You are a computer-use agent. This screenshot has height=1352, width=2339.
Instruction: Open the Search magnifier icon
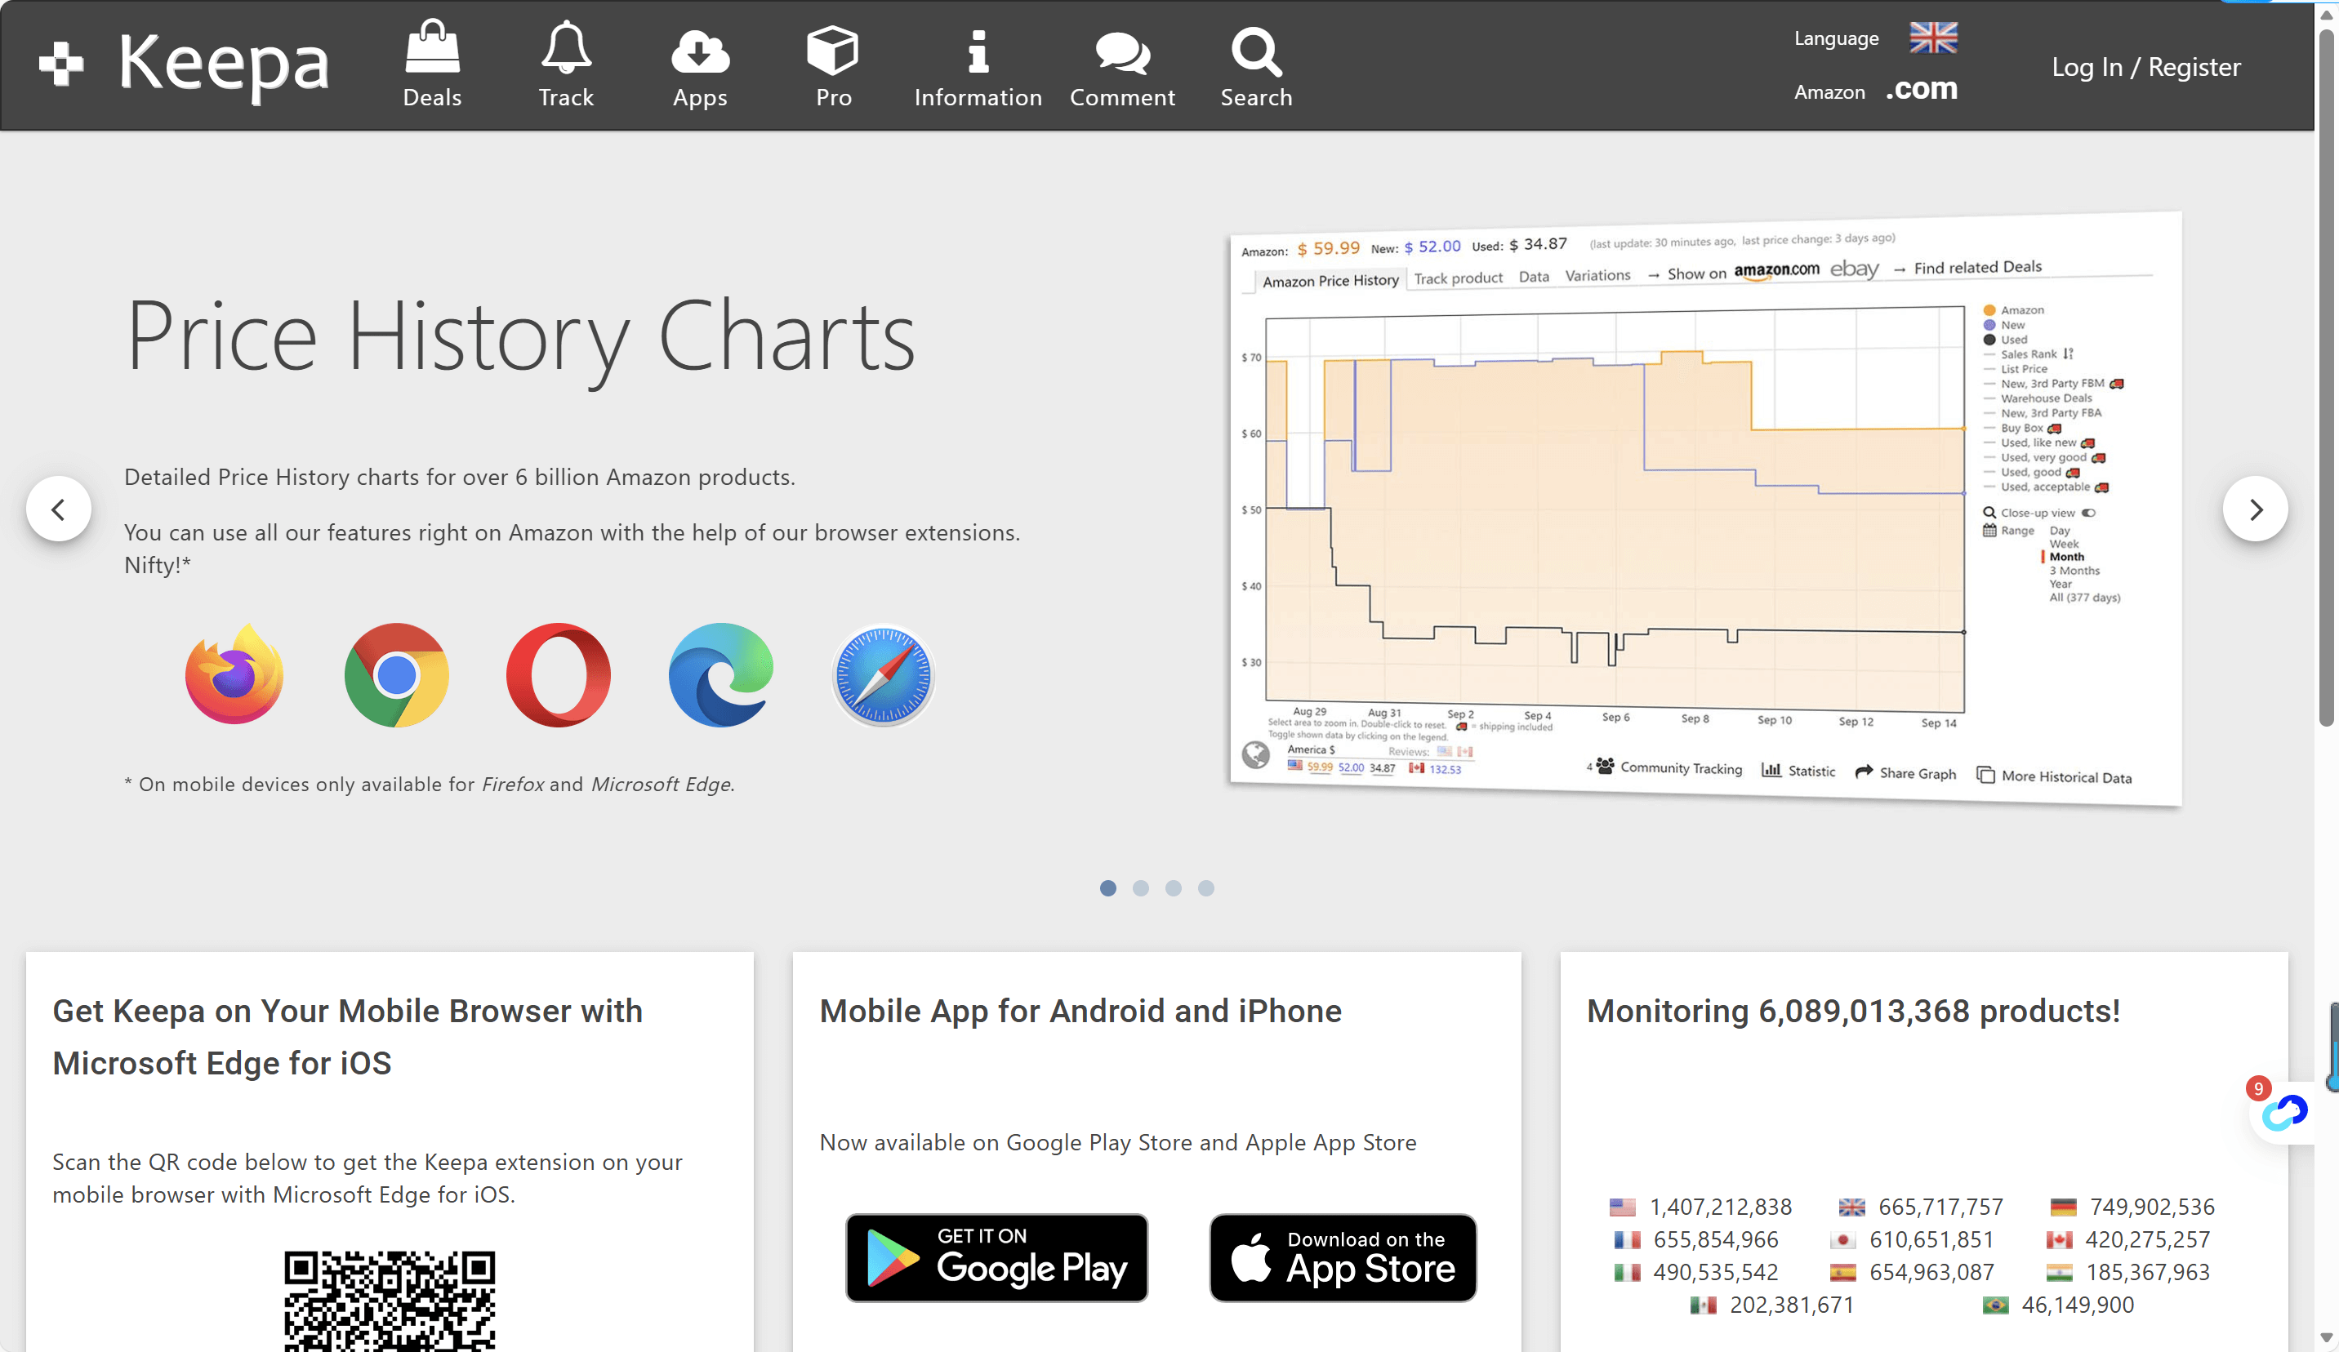click(1256, 51)
